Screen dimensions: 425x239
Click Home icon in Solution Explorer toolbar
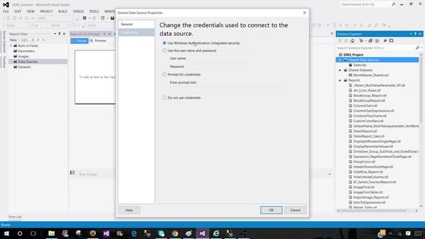tap(353, 40)
